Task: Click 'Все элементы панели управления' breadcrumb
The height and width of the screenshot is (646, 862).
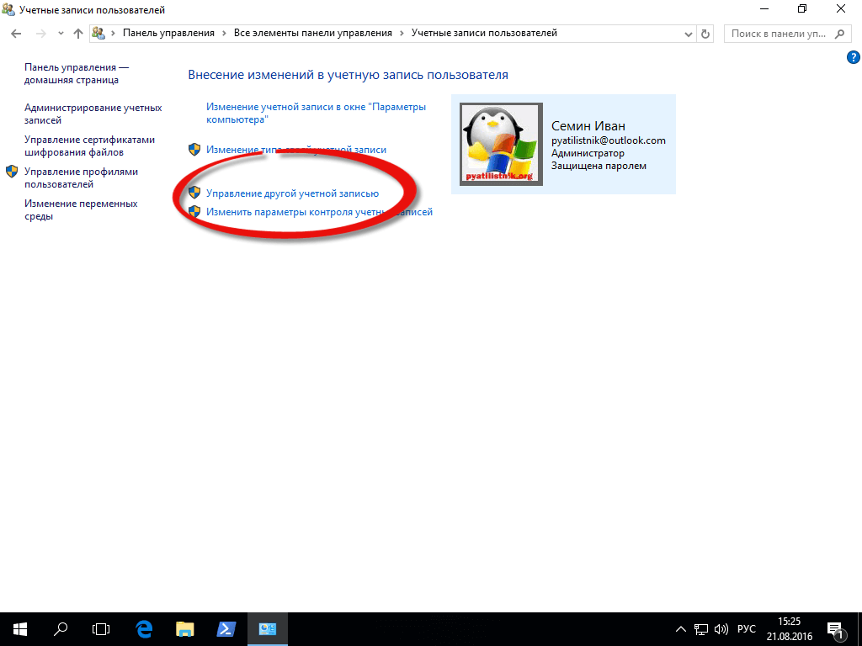Action: [x=312, y=34]
